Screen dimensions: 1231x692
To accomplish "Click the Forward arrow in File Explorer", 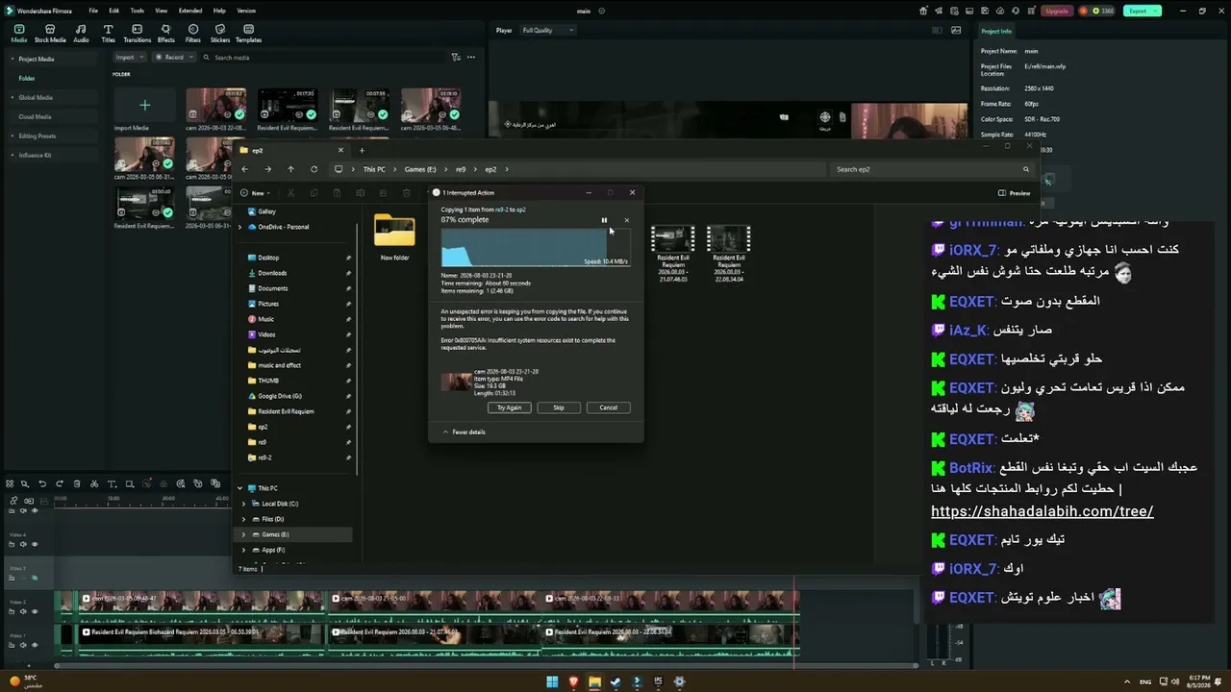I will pyautogui.click(x=267, y=169).
